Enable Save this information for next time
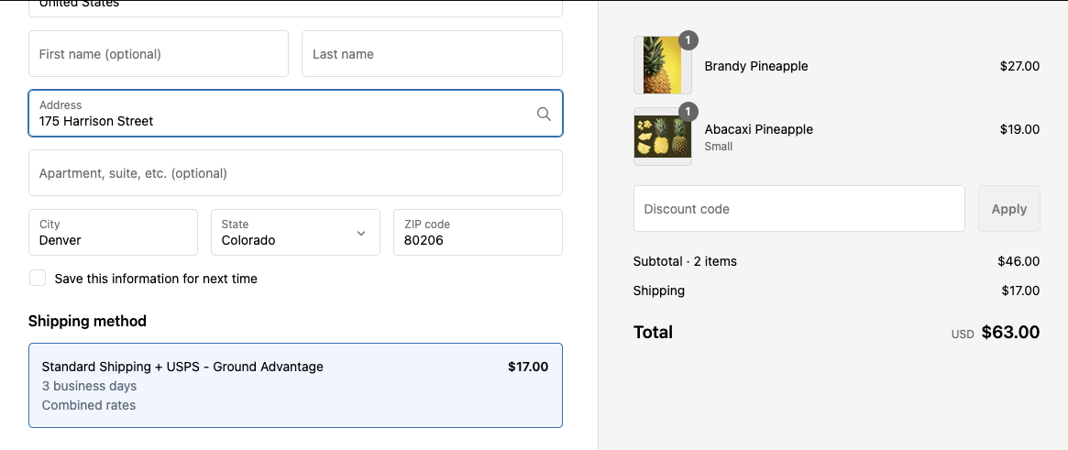 coord(38,278)
